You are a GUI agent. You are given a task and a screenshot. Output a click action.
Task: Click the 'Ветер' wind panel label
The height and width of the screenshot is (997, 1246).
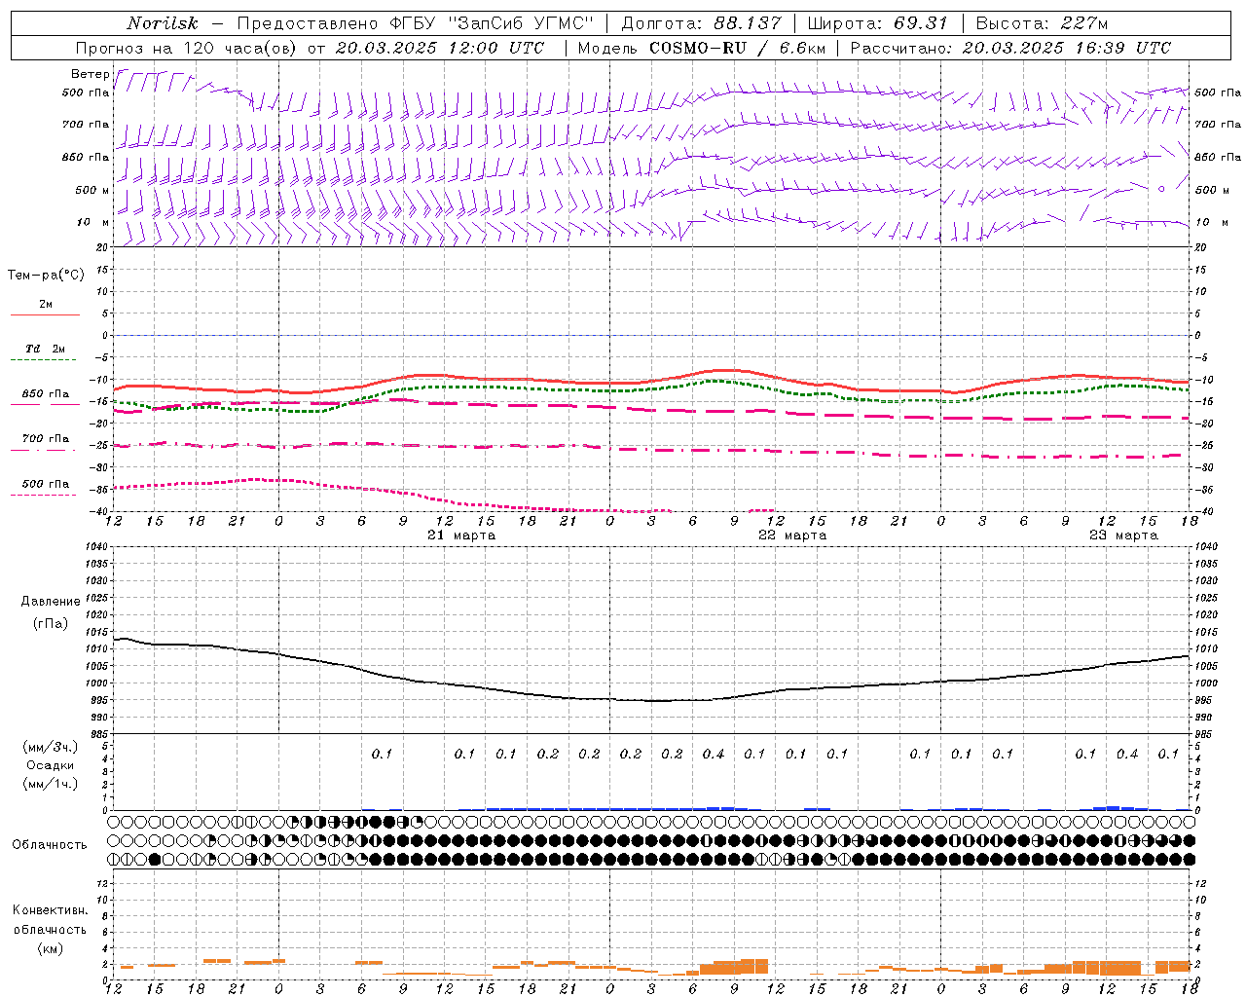pyautogui.click(x=91, y=74)
